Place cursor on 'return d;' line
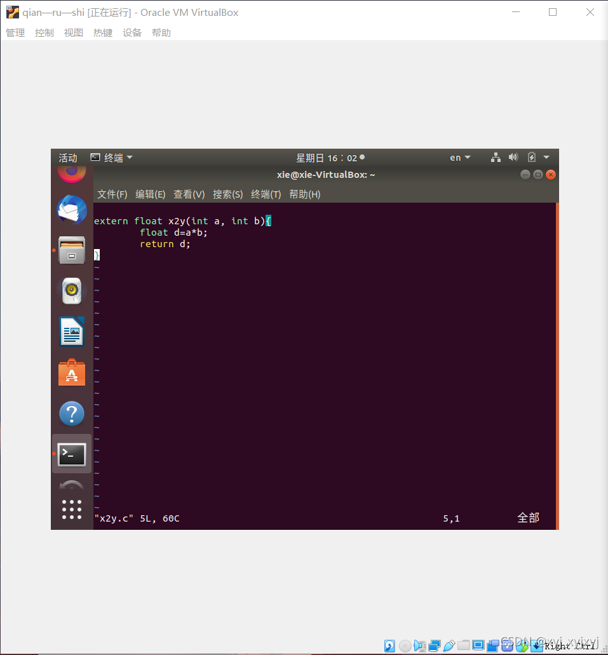608x655 pixels. click(x=165, y=244)
